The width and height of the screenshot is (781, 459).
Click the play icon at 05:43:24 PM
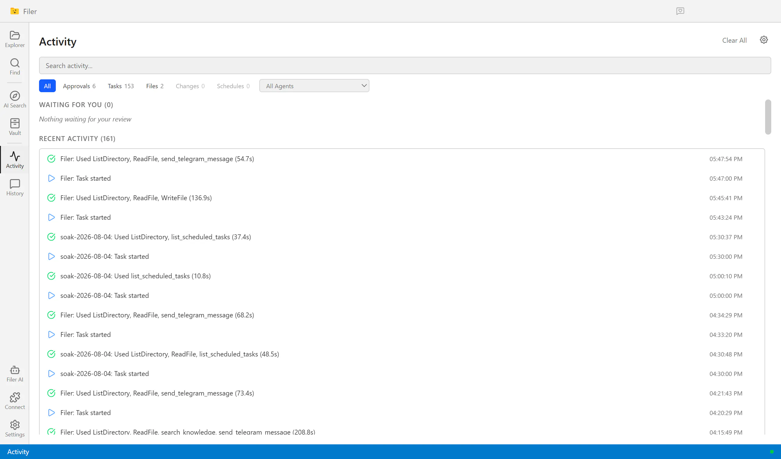[51, 217]
